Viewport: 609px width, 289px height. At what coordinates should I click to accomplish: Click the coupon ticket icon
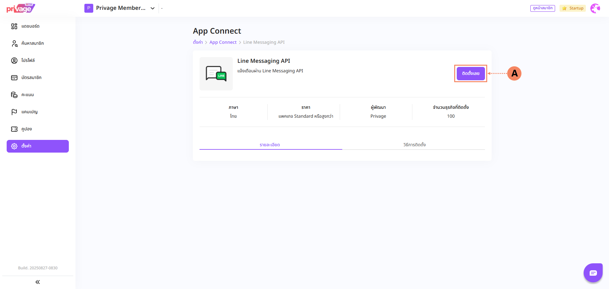[14, 129]
